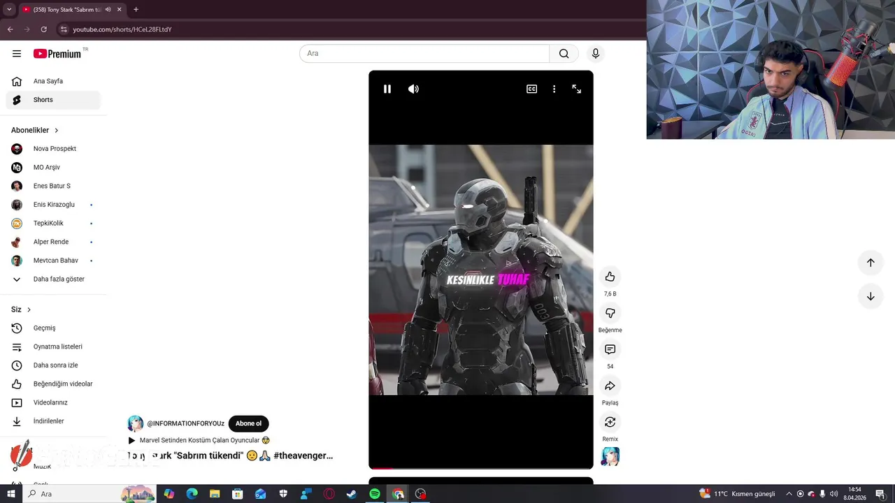Reload the page with browser refresh icon

click(43, 29)
